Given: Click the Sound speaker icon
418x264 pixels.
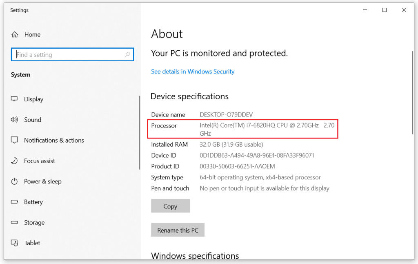Looking at the screenshot, I should pyautogui.click(x=14, y=119).
